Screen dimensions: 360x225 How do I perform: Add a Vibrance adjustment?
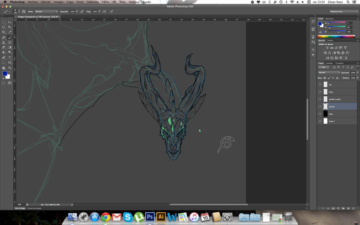pyautogui.click(x=345, y=48)
